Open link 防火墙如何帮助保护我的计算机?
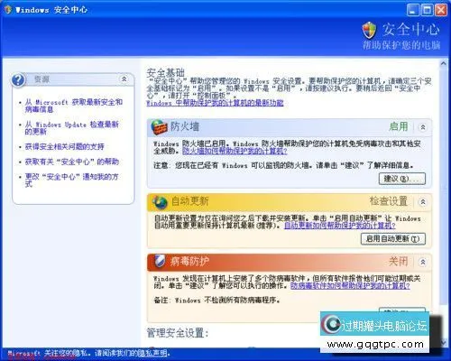The width and height of the screenshot is (451, 361). pos(235,151)
